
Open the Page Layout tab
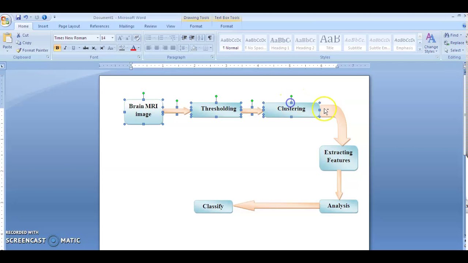(69, 26)
